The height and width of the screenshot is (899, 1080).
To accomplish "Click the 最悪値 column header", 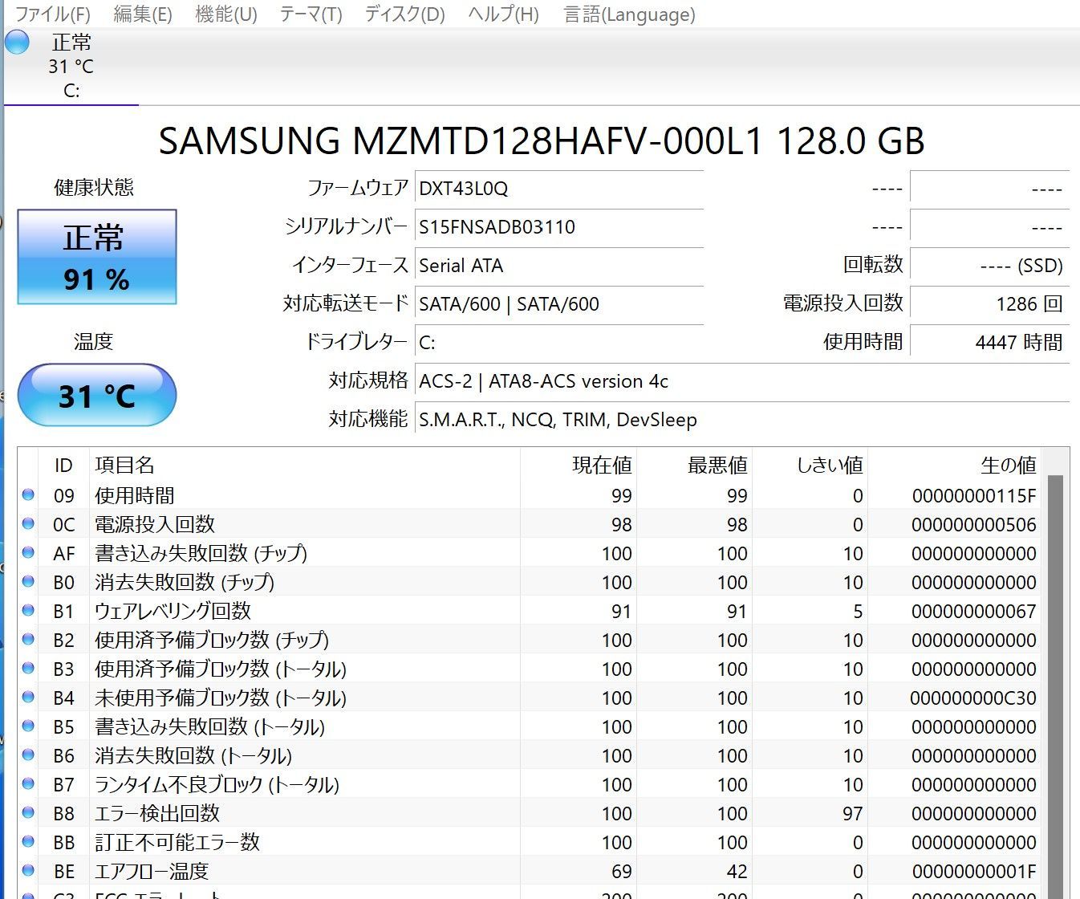I will click(694, 465).
